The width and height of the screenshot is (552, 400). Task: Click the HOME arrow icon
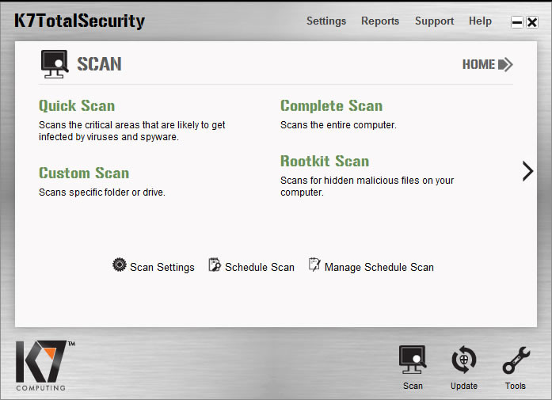click(505, 64)
